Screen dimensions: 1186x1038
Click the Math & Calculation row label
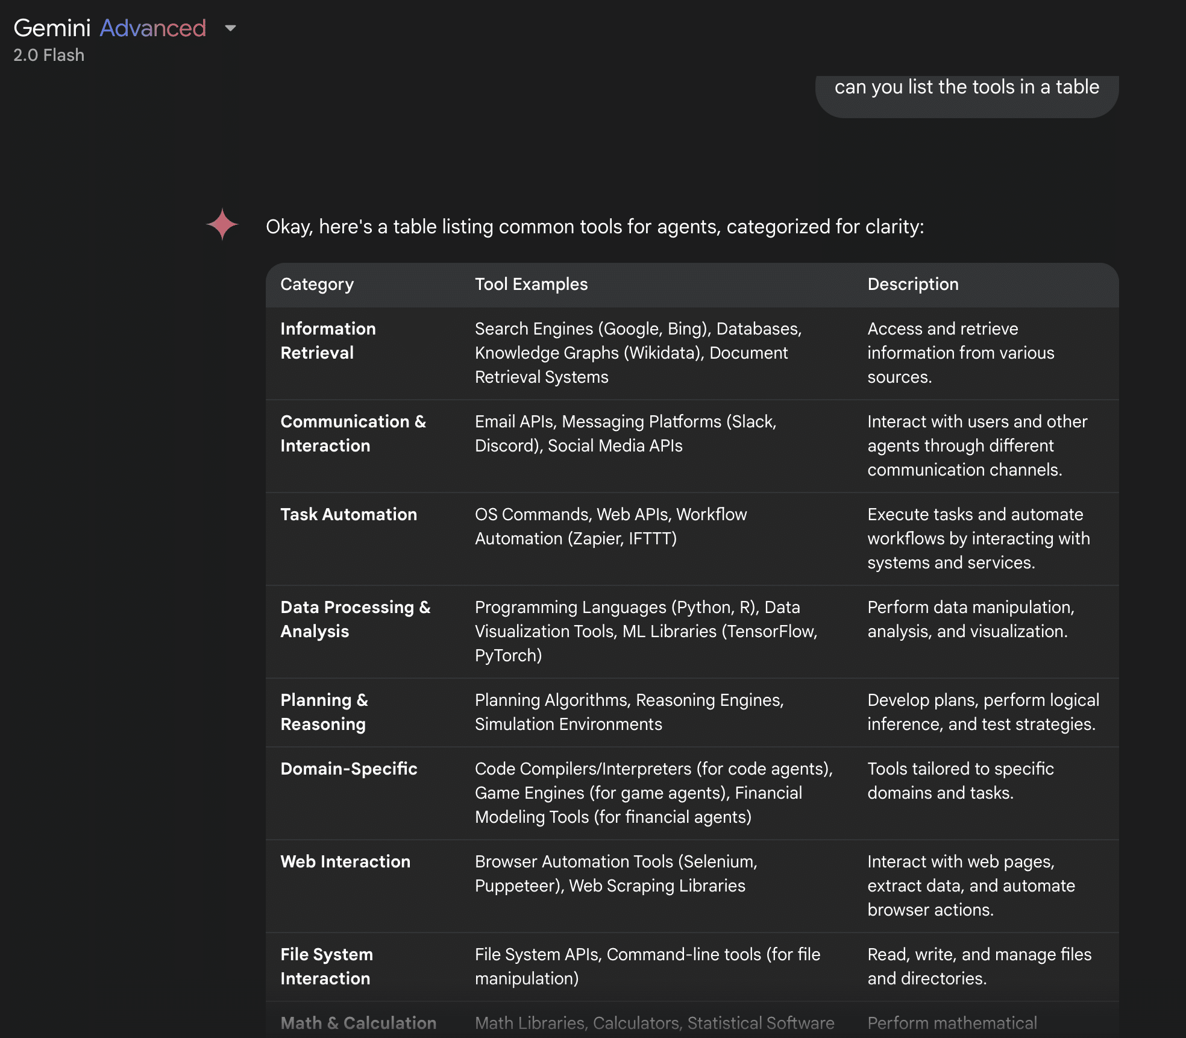coord(358,1023)
